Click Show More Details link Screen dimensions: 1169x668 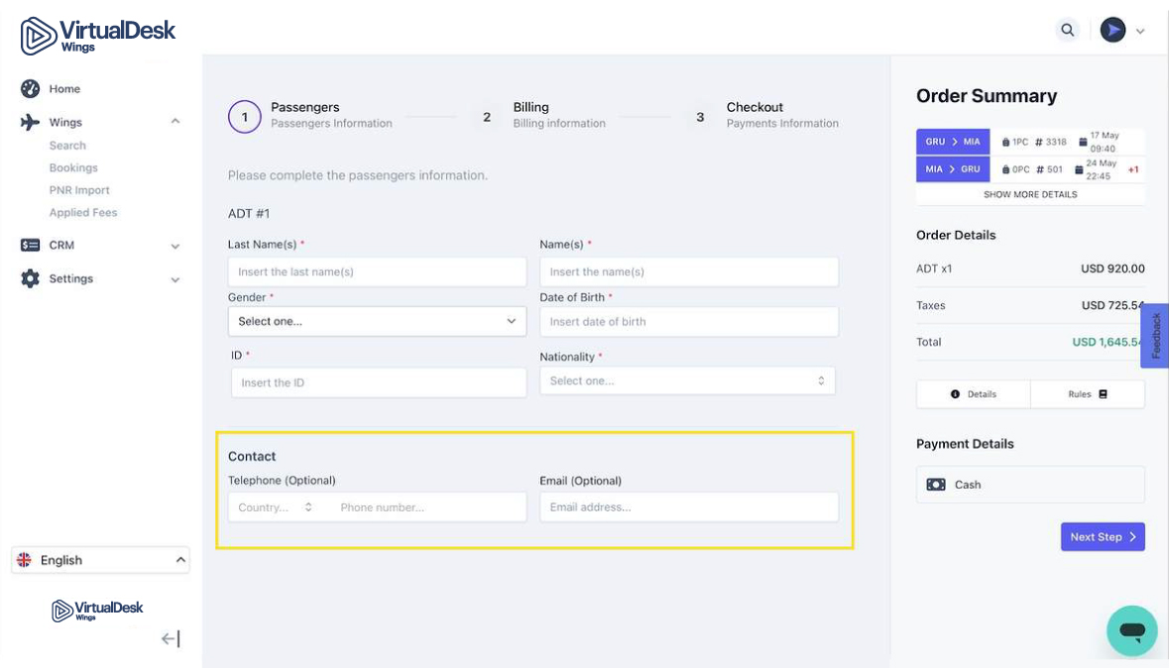[1029, 194]
